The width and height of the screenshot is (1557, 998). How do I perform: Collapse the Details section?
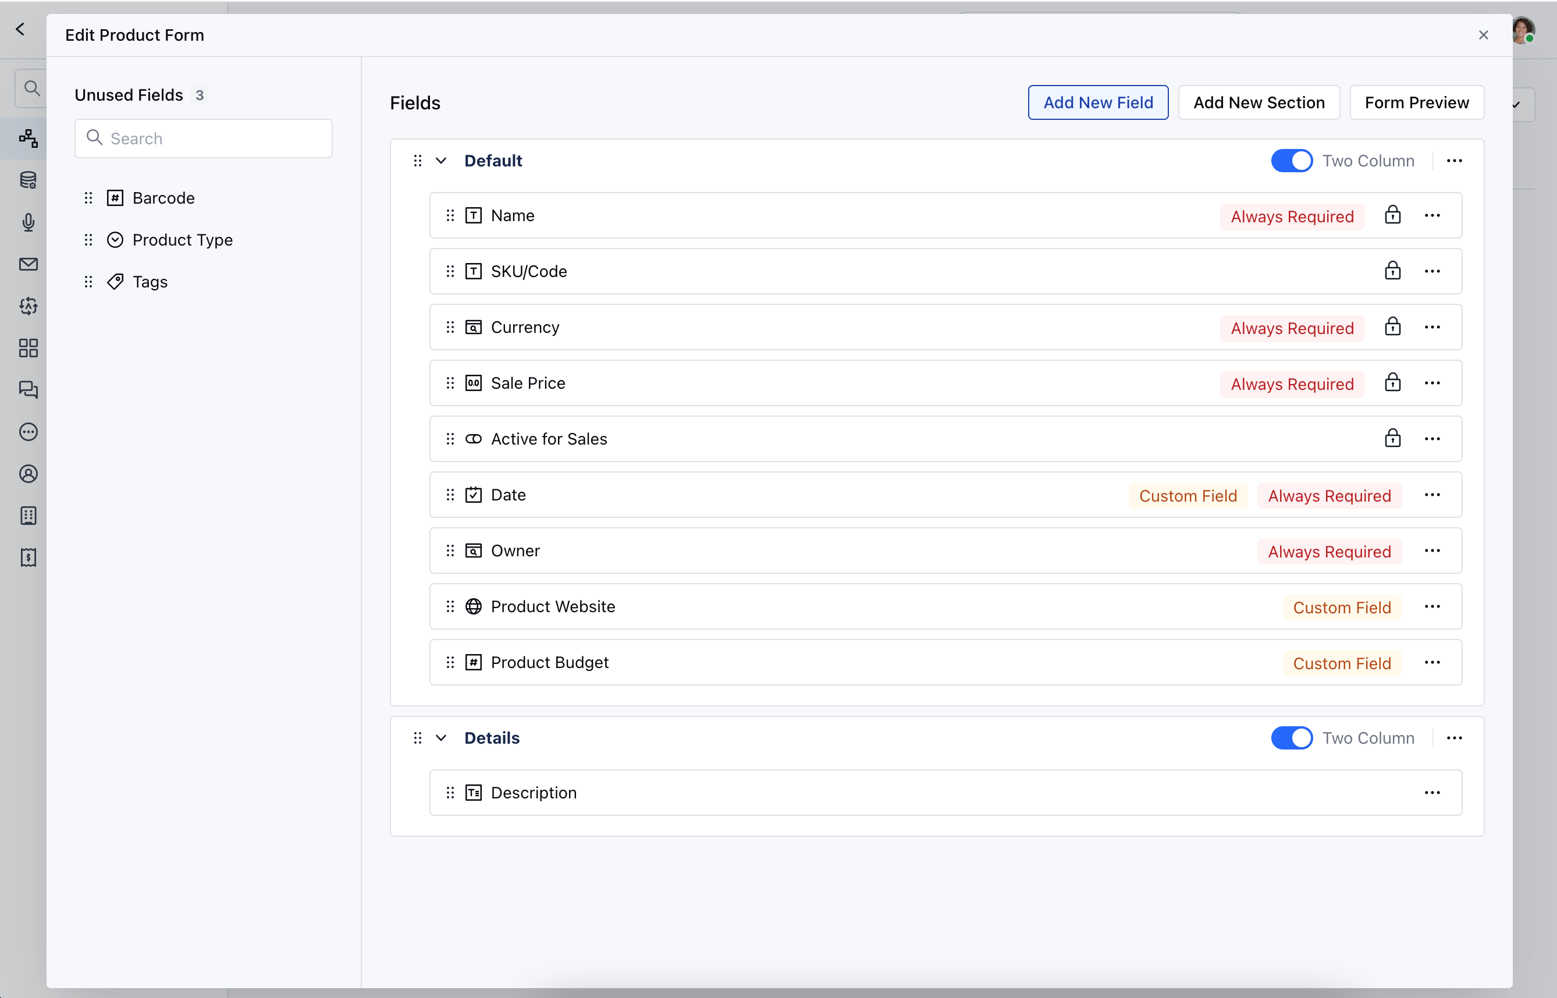point(441,737)
